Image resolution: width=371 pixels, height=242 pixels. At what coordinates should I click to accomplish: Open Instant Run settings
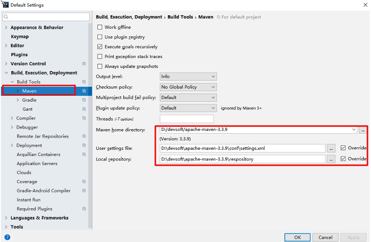[x=28, y=200]
